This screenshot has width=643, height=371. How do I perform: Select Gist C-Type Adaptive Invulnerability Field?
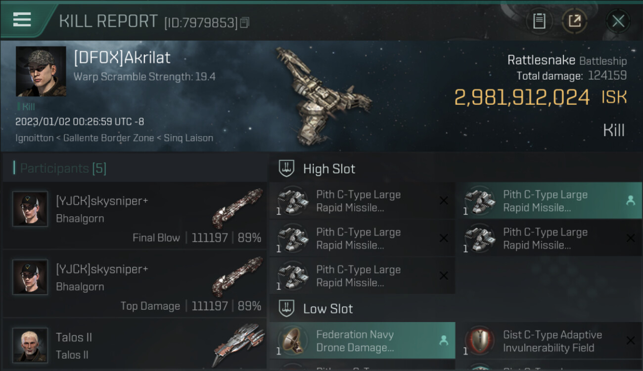coord(549,340)
